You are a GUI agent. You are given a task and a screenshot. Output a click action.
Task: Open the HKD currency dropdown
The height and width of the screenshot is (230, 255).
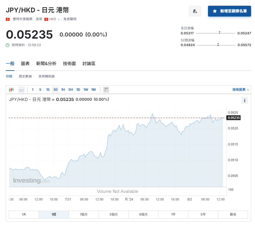click(x=58, y=19)
